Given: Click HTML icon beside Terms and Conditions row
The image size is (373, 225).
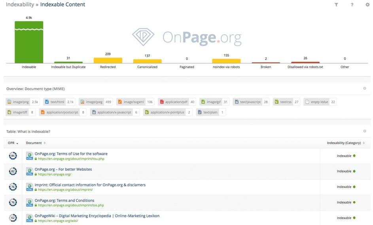Looking at the screenshot, I should (30, 202).
